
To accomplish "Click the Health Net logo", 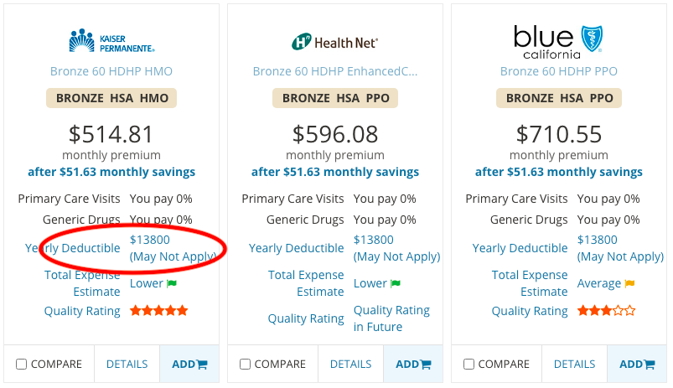I will pos(335,42).
